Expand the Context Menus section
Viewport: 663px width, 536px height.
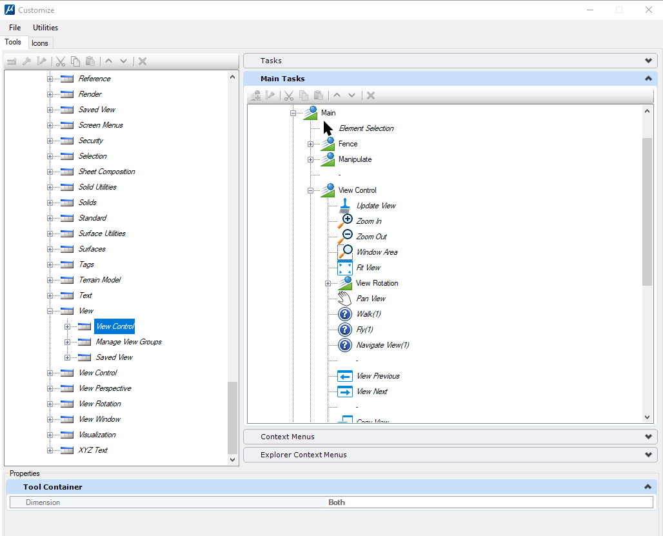click(648, 437)
